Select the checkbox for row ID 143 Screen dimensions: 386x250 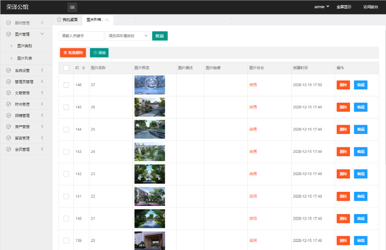(66, 152)
